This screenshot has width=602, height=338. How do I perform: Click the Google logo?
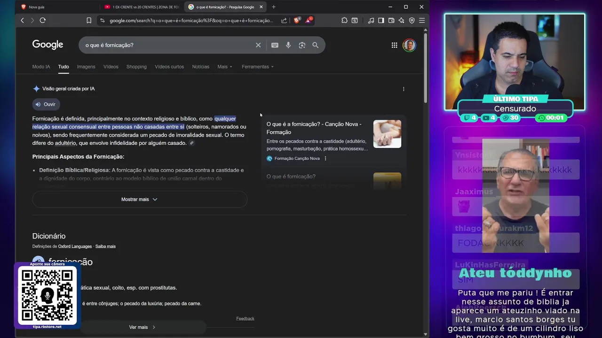pos(48,45)
